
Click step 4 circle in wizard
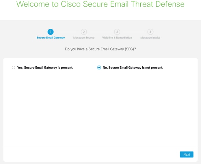[150, 32]
